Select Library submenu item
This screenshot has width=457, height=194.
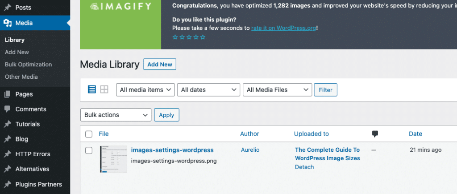(x=15, y=40)
